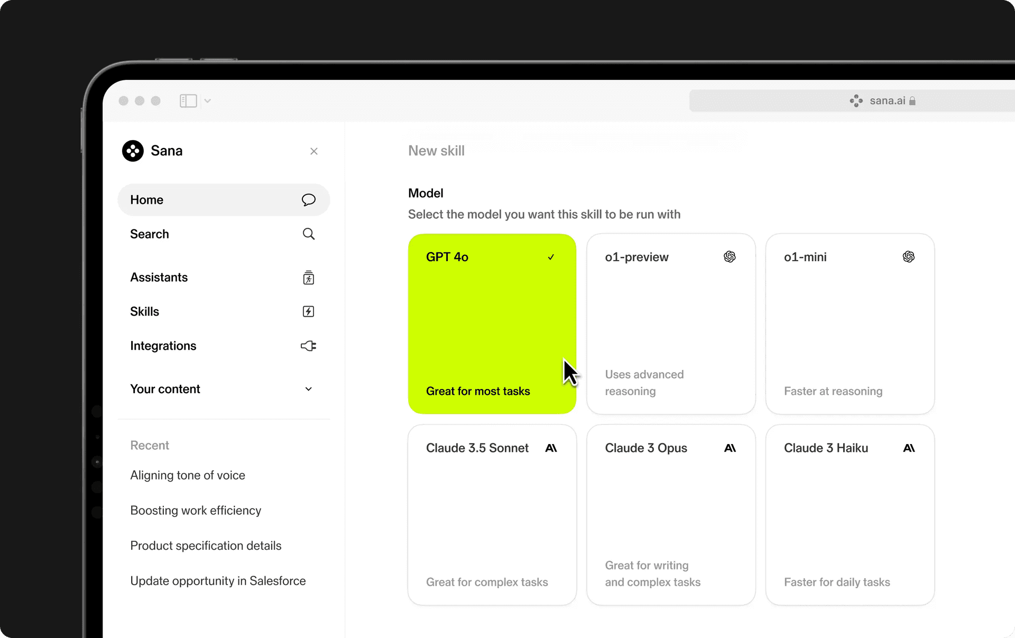1015x638 pixels.
Task: Click 'Great for most tasks' description
Action: click(478, 391)
